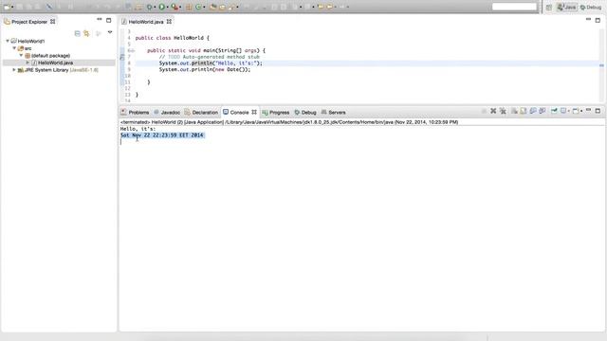Image resolution: width=607 pixels, height=341 pixels.
Task: Open the Progress tab
Action: 276,112
